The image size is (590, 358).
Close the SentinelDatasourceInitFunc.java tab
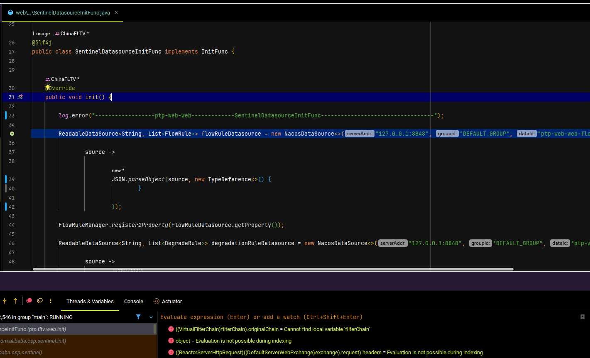click(117, 13)
